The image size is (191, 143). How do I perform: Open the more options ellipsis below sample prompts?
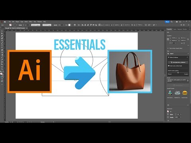pos(188,105)
